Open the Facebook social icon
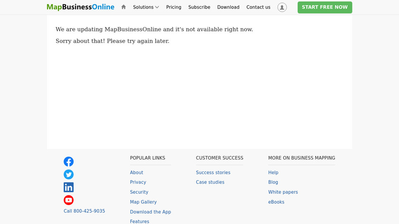 (69, 161)
